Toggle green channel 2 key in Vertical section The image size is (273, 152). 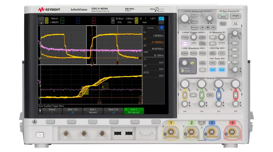[202, 95]
